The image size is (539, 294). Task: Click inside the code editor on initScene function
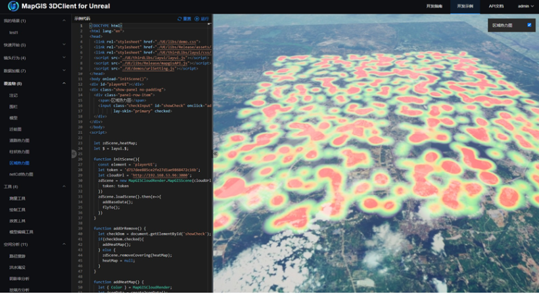(118, 159)
